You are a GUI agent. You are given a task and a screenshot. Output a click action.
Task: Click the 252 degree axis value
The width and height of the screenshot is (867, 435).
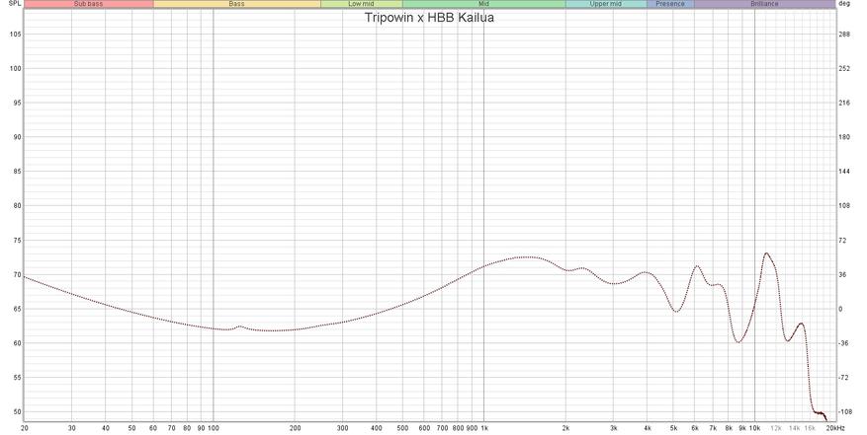tap(844, 68)
